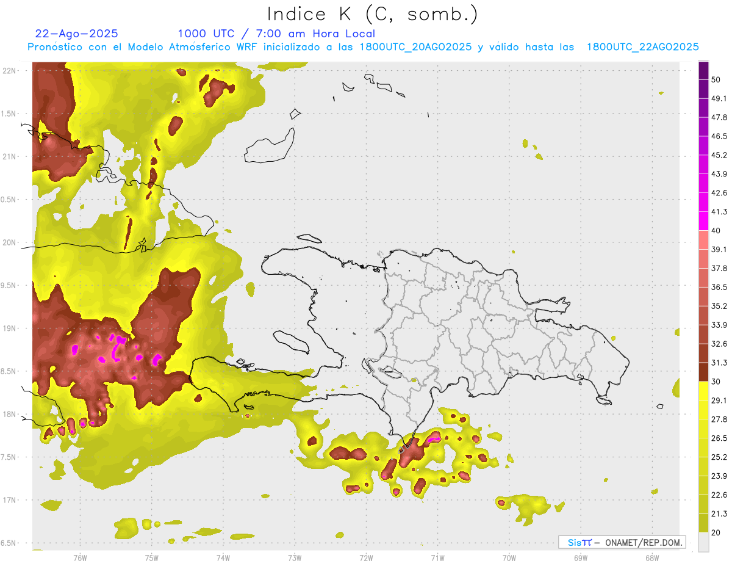Image resolution: width=732 pixels, height=566 pixels.
Task: Click the '43.9' colorbar value
Action: tap(719, 174)
